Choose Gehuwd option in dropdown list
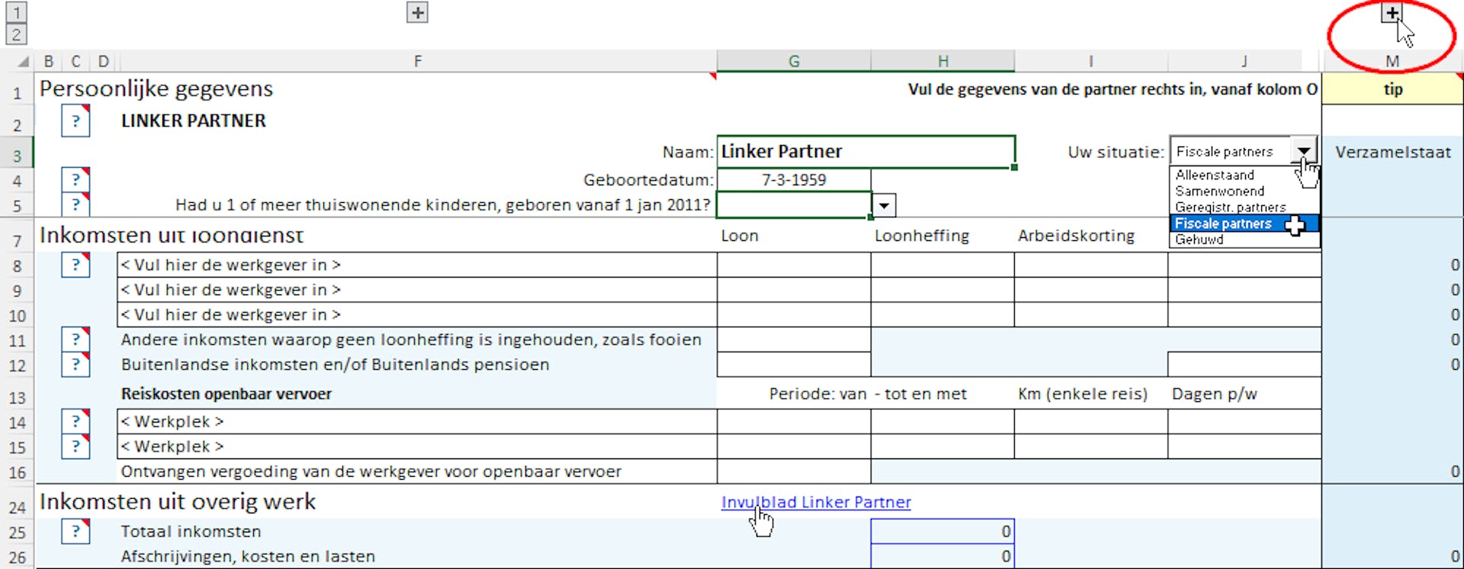The image size is (1464, 569). [x=1199, y=239]
